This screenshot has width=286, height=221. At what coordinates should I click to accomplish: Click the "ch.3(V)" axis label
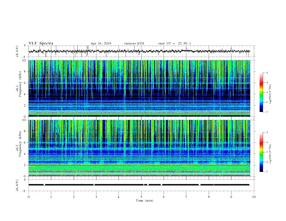[17, 185]
